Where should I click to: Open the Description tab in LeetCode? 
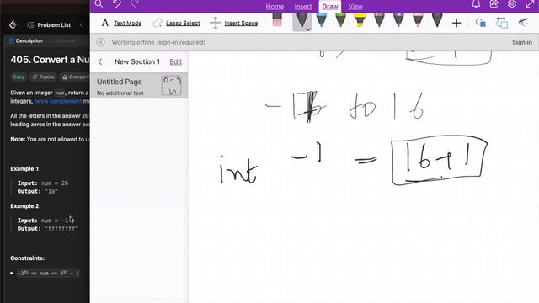pyautogui.click(x=26, y=41)
